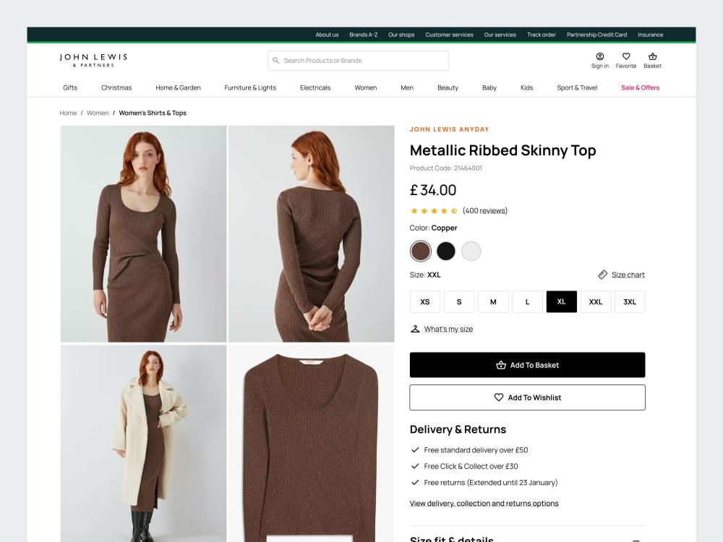Screen dimensions: 723x542
Task: Go to Home breadcrumb
Action: 68,113
